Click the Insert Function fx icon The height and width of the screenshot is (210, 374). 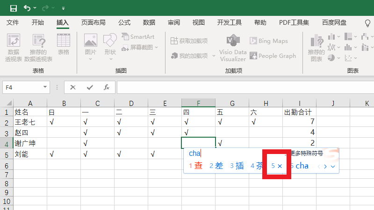pos(106,87)
